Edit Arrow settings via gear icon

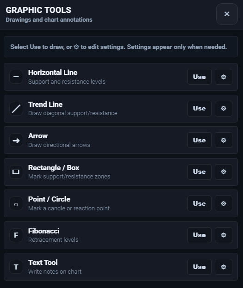[x=224, y=140]
